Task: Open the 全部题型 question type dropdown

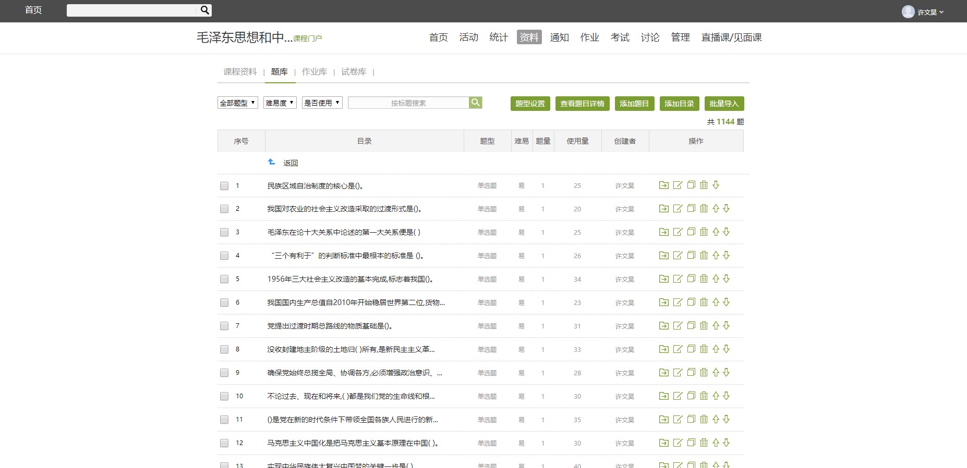Action: click(x=238, y=103)
